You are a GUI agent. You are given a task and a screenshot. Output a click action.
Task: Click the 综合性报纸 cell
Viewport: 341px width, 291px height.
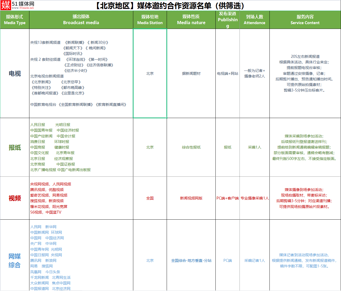(191, 147)
